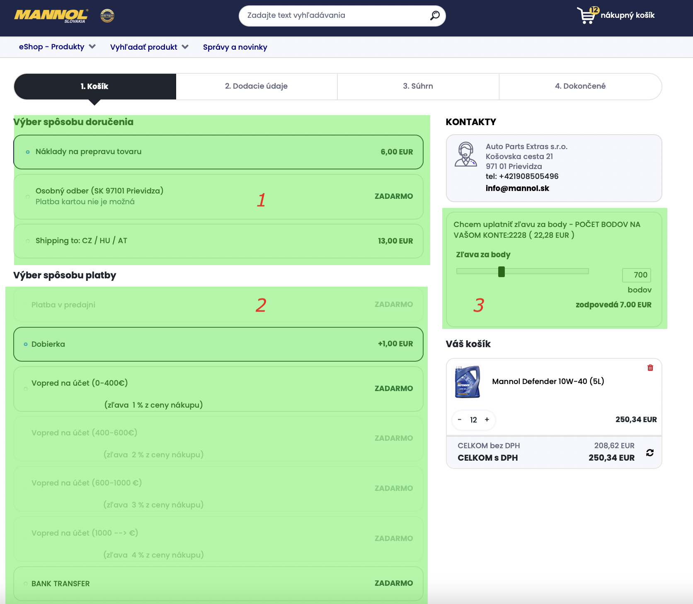Select Osobný odber Prievidza delivery option
693x604 pixels.
tap(218, 196)
